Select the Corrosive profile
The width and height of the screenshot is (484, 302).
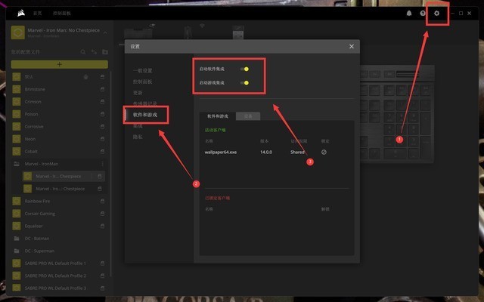(34, 126)
